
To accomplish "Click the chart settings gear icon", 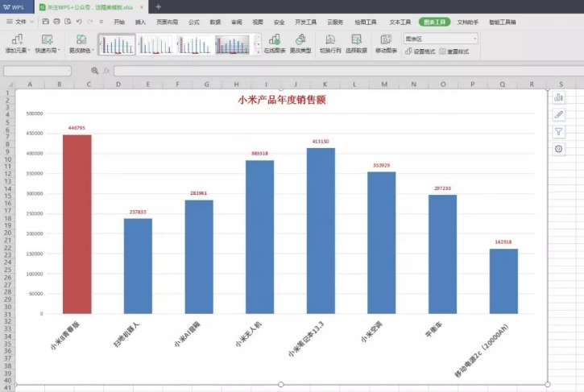I will pyautogui.click(x=559, y=149).
